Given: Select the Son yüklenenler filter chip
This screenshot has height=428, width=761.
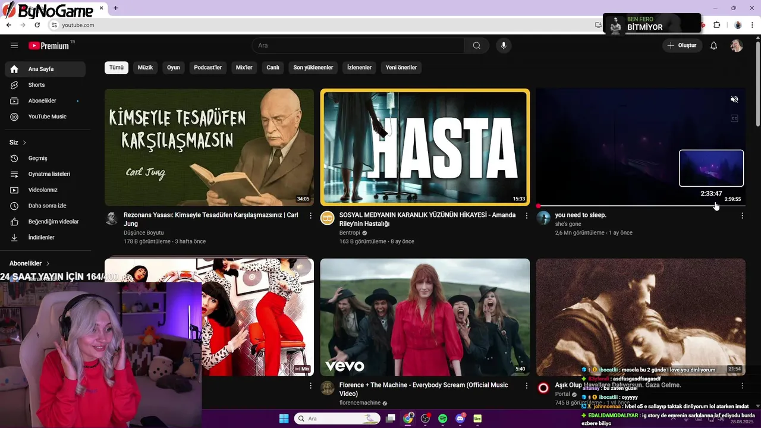Looking at the screenshot, I should click(x=313, y=67).
